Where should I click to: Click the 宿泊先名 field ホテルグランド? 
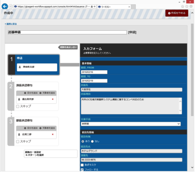click(x=132, y=151)
